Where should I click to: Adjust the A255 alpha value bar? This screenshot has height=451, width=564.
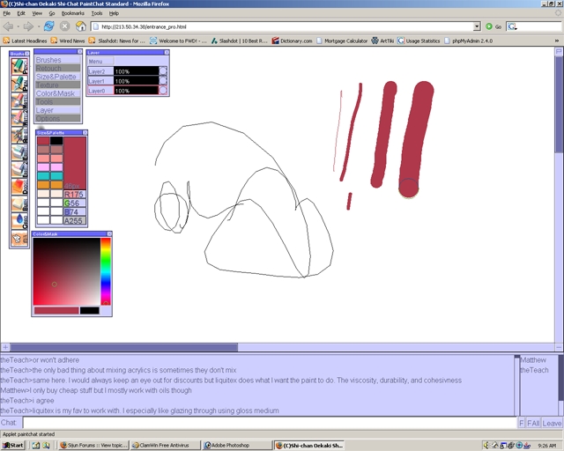pyautogui.click(x=74, y=220)
